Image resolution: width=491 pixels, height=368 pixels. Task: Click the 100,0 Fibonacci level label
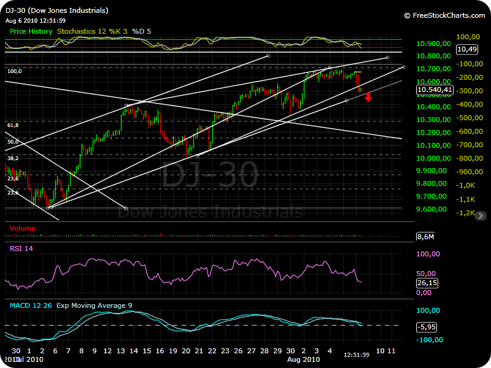tap(14, 71)
